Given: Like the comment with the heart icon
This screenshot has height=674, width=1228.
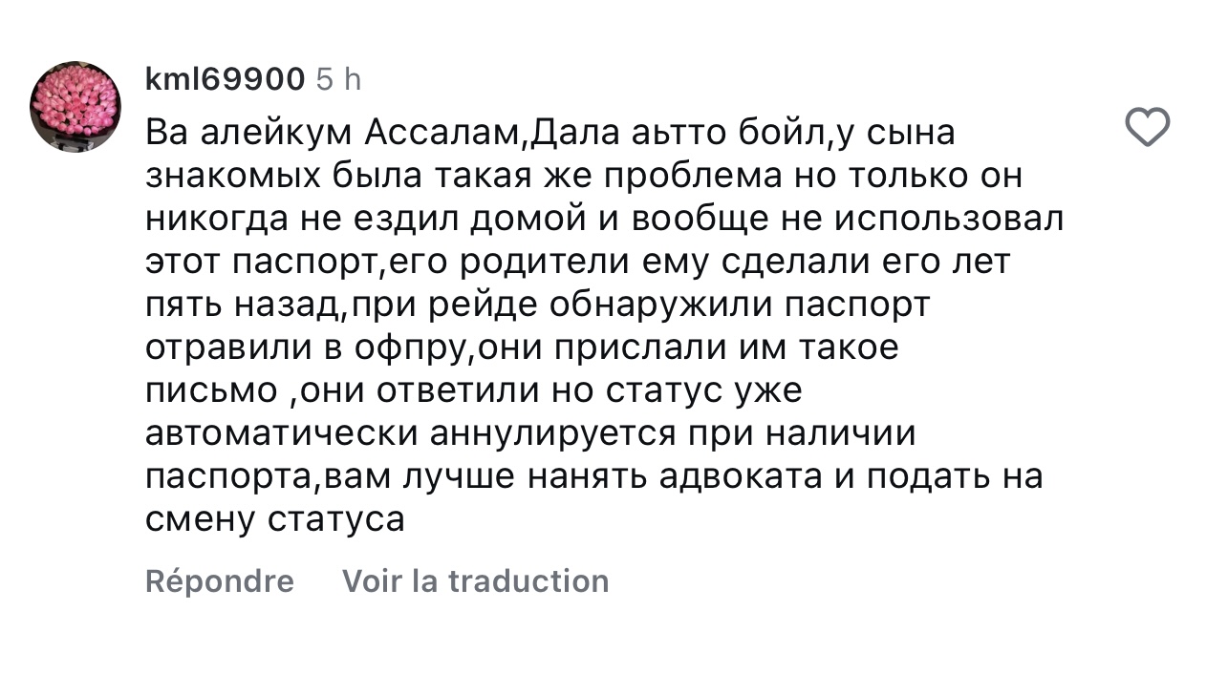Looking at the screenshot, I should (1147, 127).
